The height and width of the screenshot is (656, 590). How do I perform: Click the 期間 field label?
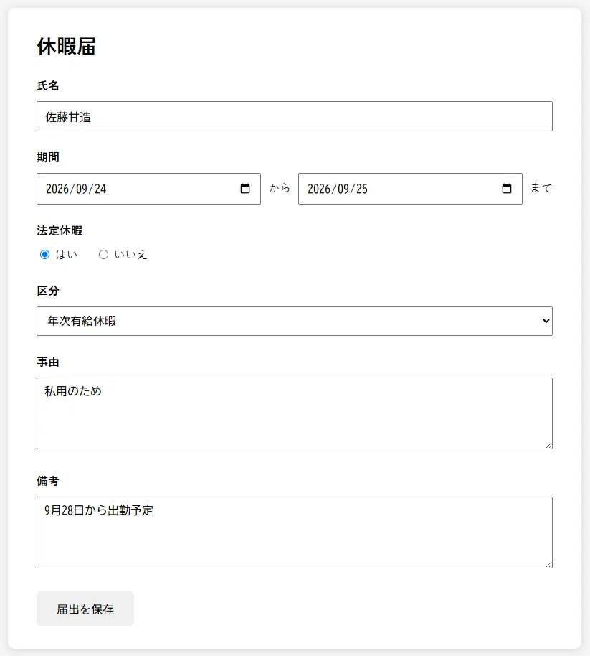point(48,157)
